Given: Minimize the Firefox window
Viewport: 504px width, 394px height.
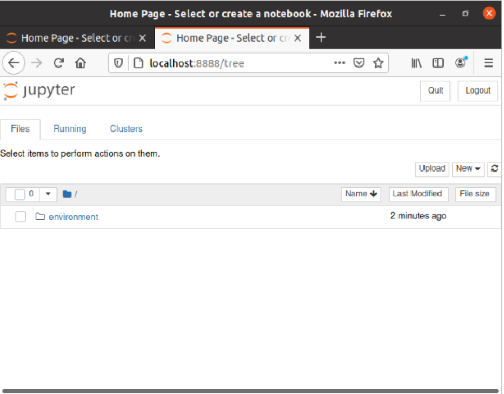Looking at the screenshot, I should (x=442, y=14).
